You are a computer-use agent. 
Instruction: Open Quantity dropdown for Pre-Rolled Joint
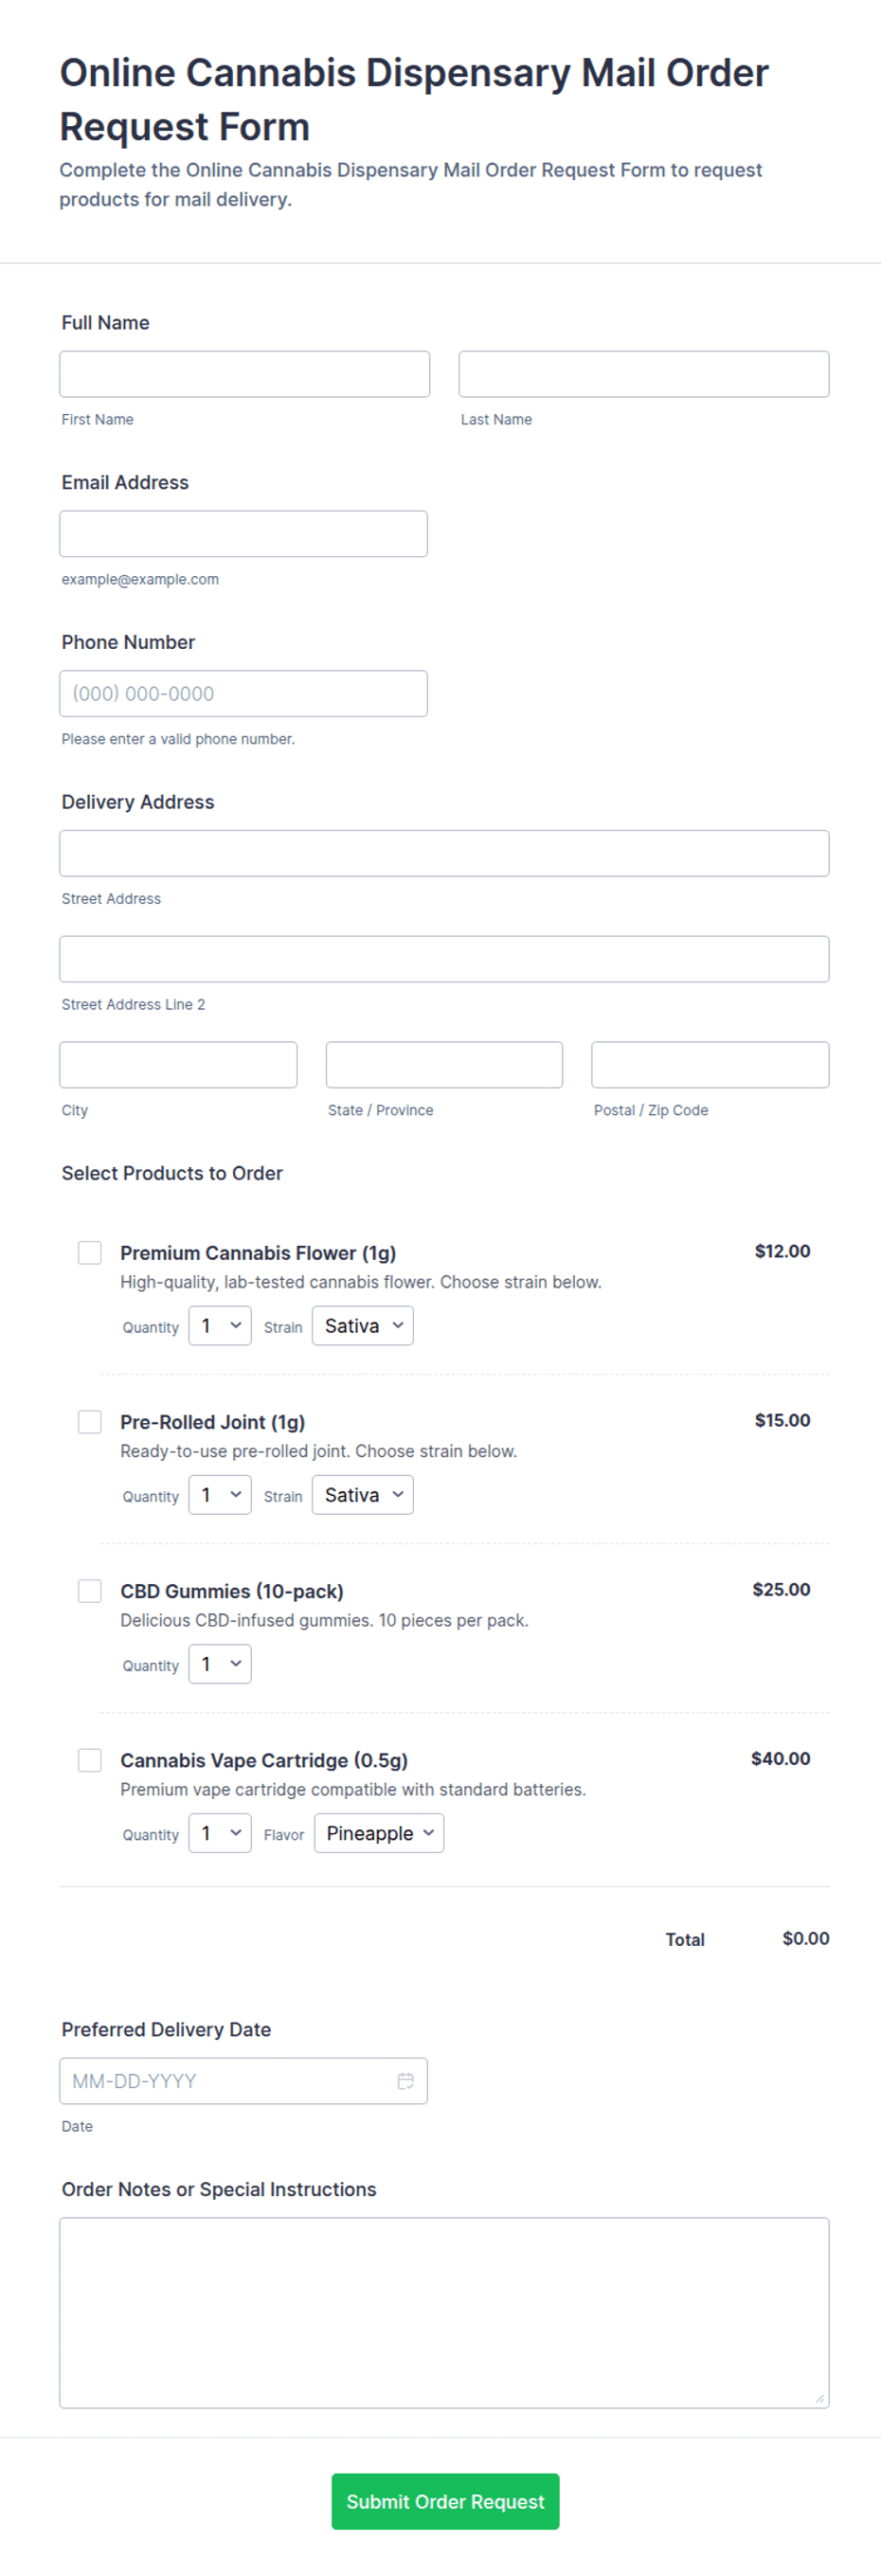[220, 1494]
